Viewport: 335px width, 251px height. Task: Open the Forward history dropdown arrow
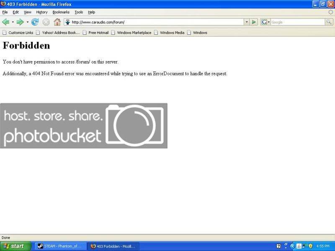click(28, 22)
